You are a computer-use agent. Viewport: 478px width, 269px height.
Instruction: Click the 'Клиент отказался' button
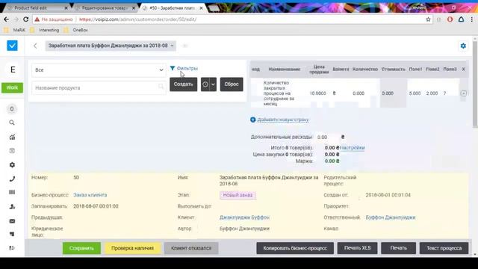pyautogui.click(x=191, y=248)
